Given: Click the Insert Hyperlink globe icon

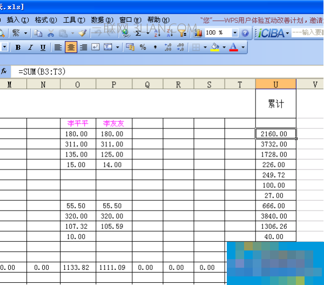Looking at the screenshot, I should coord(125,33).
